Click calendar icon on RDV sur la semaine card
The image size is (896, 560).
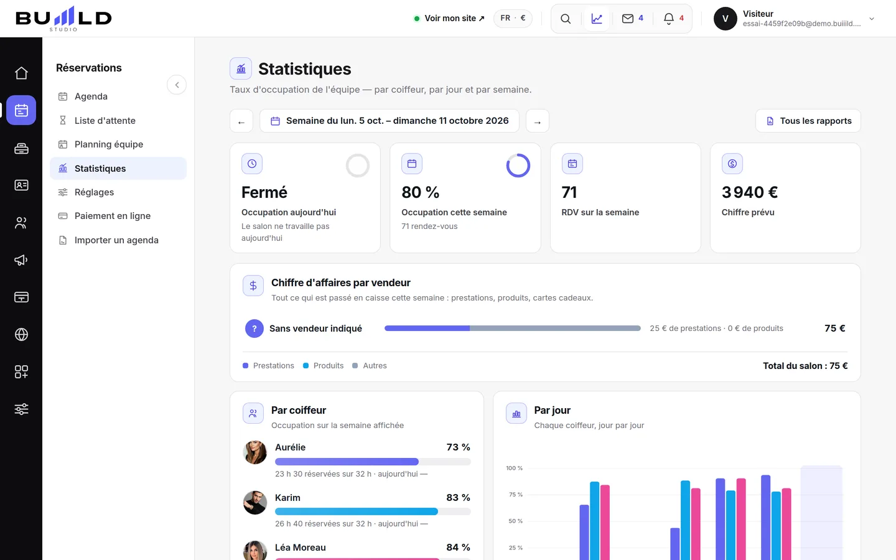point(572,164)
